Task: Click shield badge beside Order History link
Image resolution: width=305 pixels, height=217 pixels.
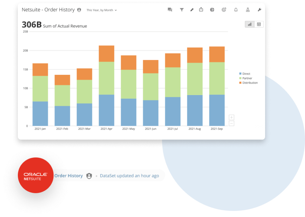Action: pyautogui.click(x=89, y=176)
